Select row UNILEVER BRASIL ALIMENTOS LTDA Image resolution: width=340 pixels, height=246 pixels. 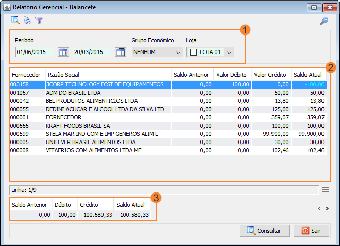pyautogui.click(x=168, y=142)
